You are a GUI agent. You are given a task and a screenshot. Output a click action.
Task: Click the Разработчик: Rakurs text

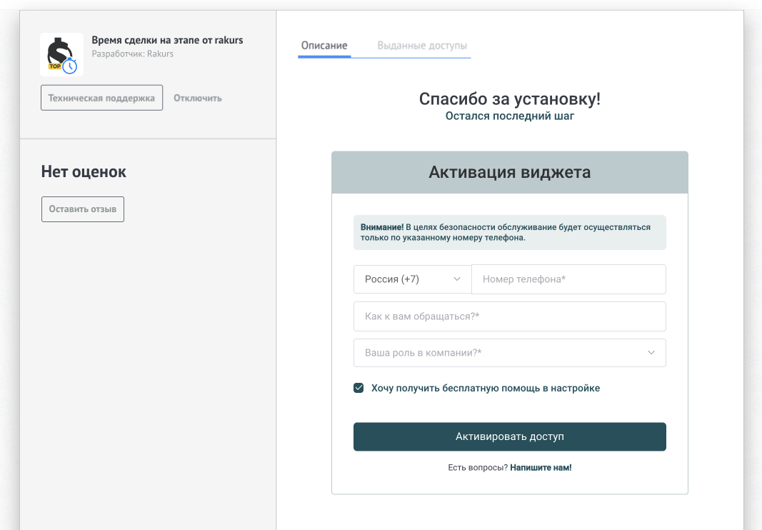coord(133,54)
